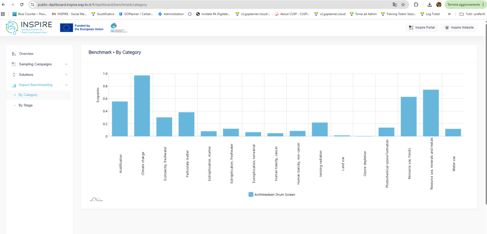487x234 pixels.
Task: Expand the Solutions menu chevron
Action: 66,75
